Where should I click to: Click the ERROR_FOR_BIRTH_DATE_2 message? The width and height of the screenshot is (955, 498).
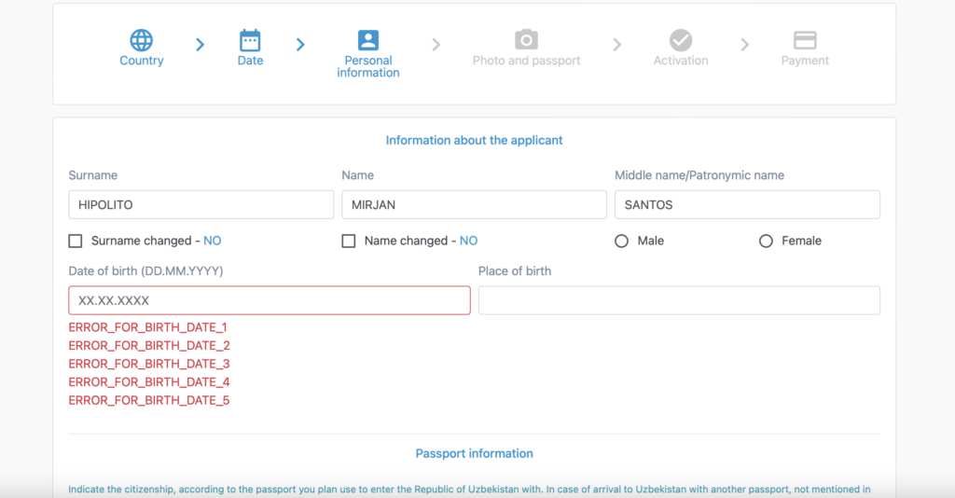(149, 346)
